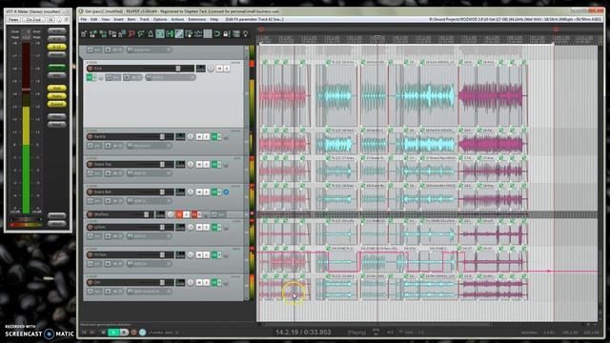Open the Track menu

click(x=144, y=19)
